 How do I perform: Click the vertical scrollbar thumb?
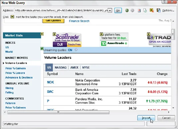tap(173, 34)
